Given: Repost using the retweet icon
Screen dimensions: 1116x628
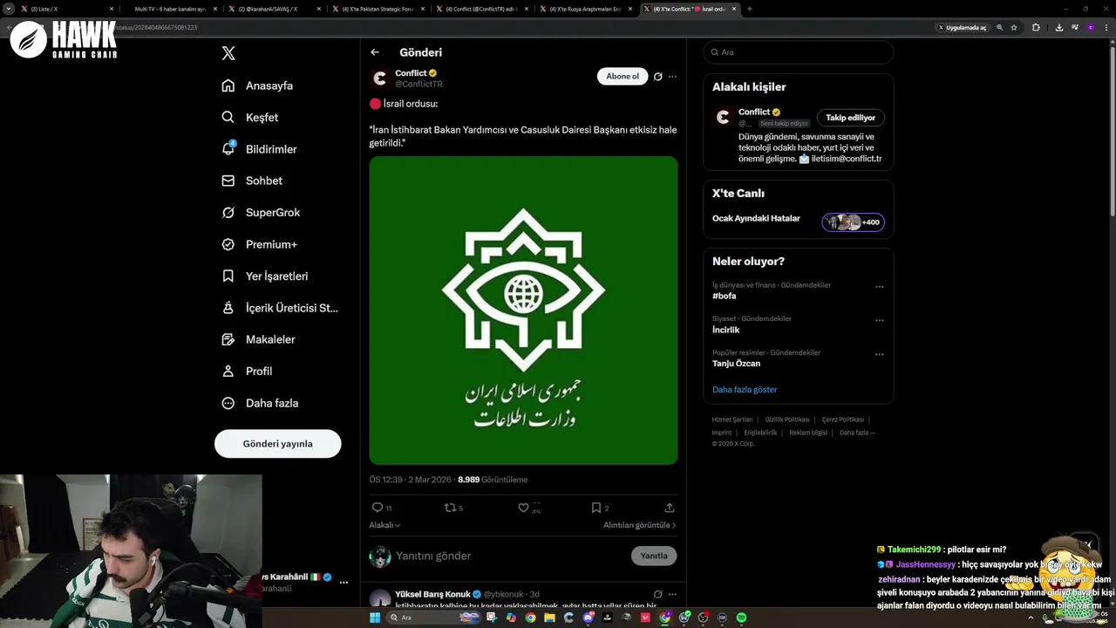Looking at the screenshot, I should tap(450, 508).
